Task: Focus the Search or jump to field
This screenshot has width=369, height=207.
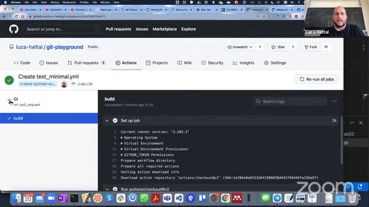Action: (62, 29)
